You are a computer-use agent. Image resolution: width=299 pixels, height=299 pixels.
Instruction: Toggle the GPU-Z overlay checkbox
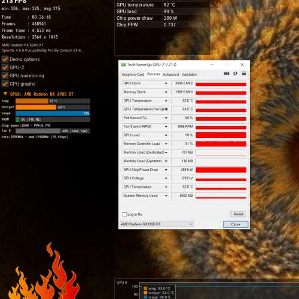click(x=5, y=68)
